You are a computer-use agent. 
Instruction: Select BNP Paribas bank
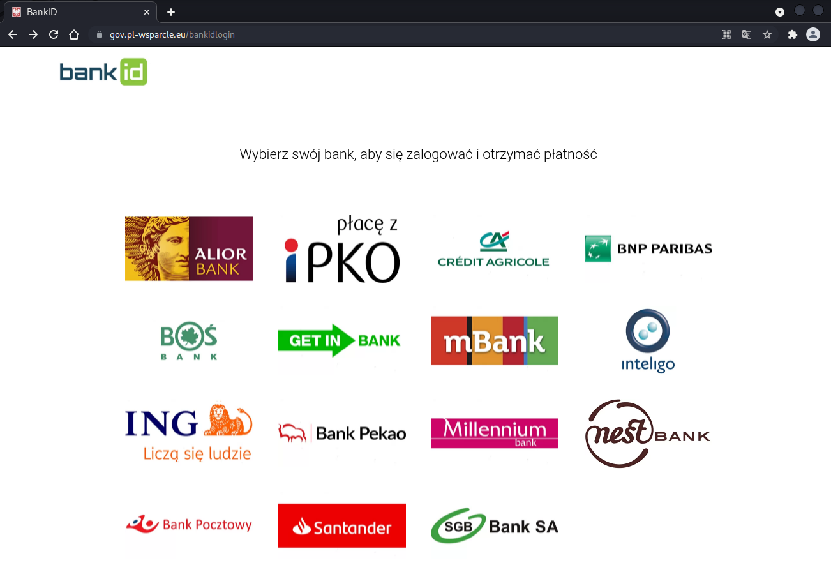pos(648,248)
